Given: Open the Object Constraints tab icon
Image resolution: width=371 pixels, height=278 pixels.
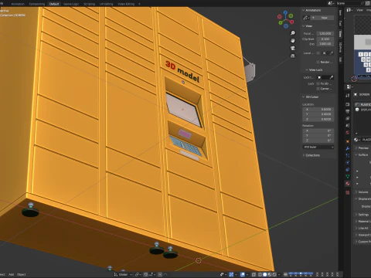Looking at the screenshot, I should click(348, 169).
